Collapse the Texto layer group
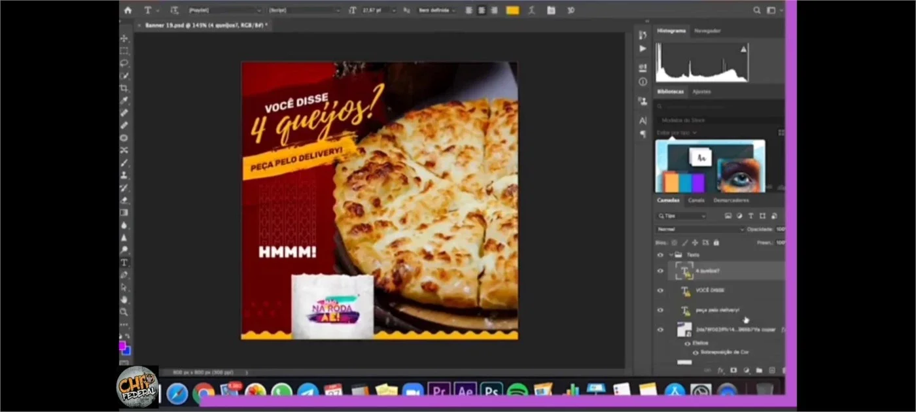Viewport: 916px width, 412px height. (671, 254)
